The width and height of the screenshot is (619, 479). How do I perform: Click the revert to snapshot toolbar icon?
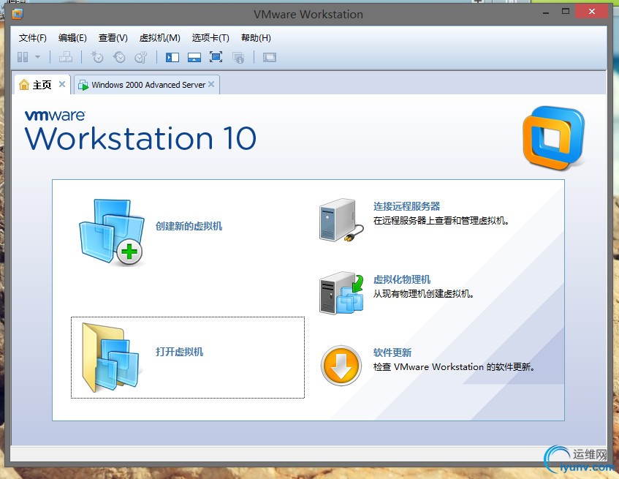pos(119,58)
